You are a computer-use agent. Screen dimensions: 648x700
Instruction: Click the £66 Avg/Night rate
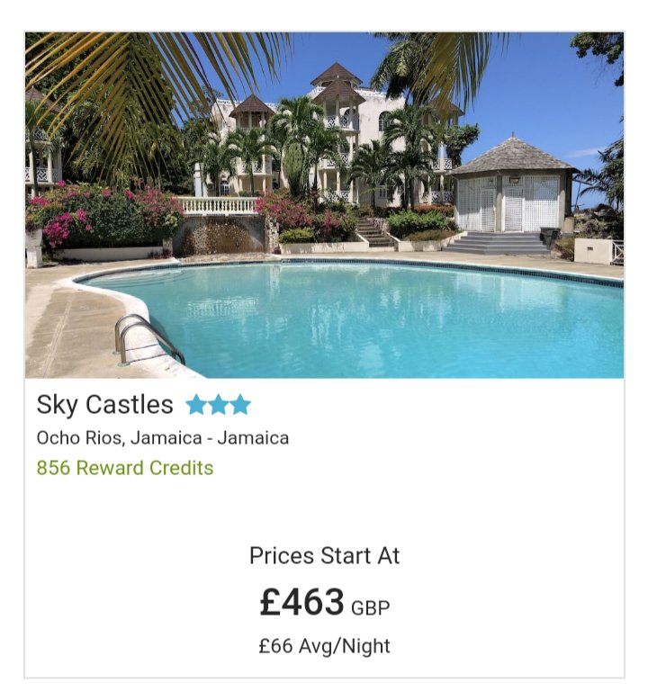[x=324, y=646]
